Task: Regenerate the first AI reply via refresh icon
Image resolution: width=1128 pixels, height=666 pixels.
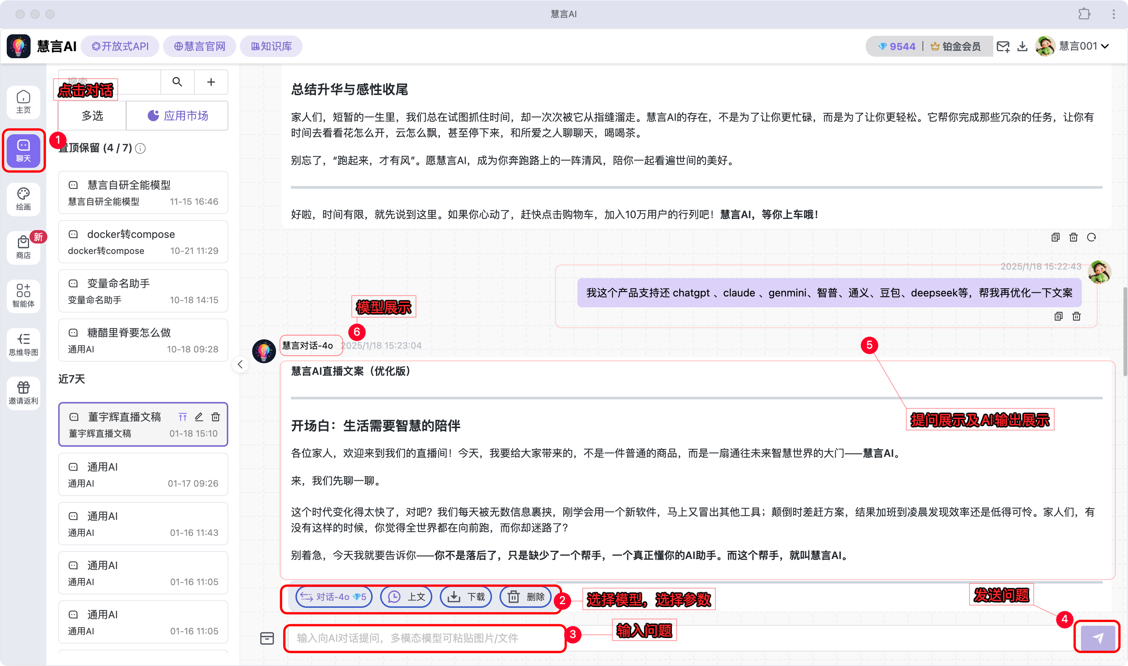Action: tap(1091, 237)
